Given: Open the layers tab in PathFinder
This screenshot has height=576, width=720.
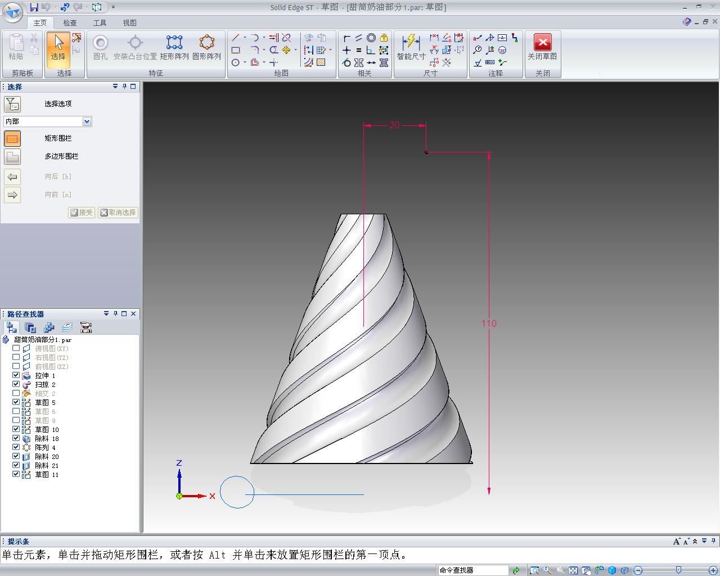Looking at the screenshot, I should (x=67, y=327).
